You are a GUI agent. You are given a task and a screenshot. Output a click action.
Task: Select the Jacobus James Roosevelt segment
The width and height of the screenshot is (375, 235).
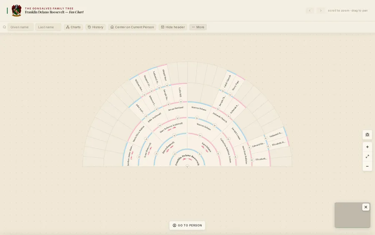130,155
